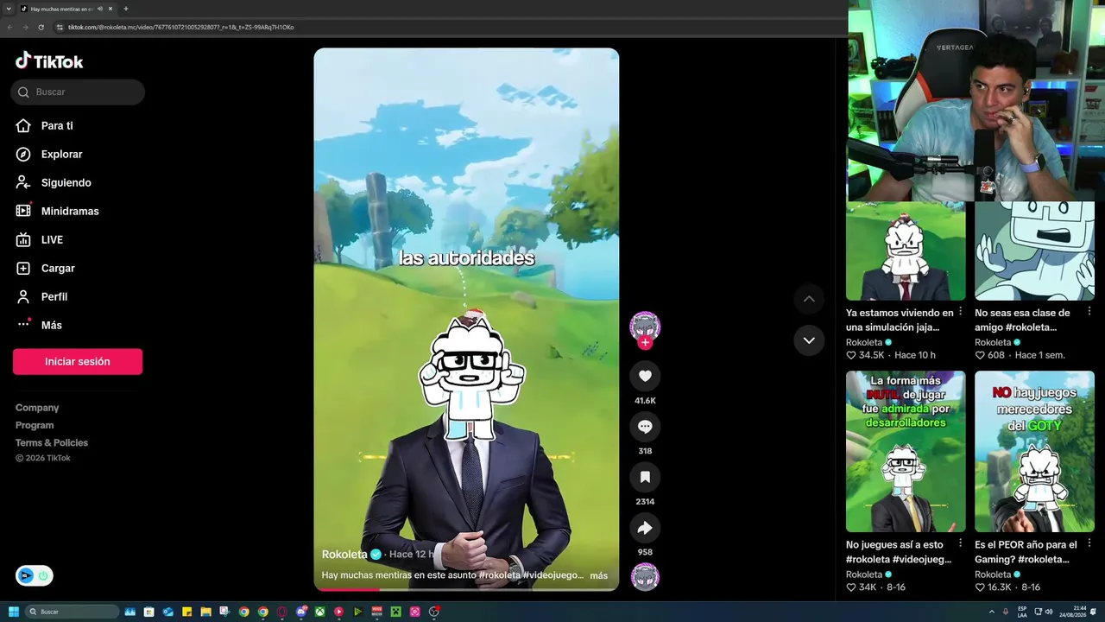Open the Minidramas section

(57, 212)
